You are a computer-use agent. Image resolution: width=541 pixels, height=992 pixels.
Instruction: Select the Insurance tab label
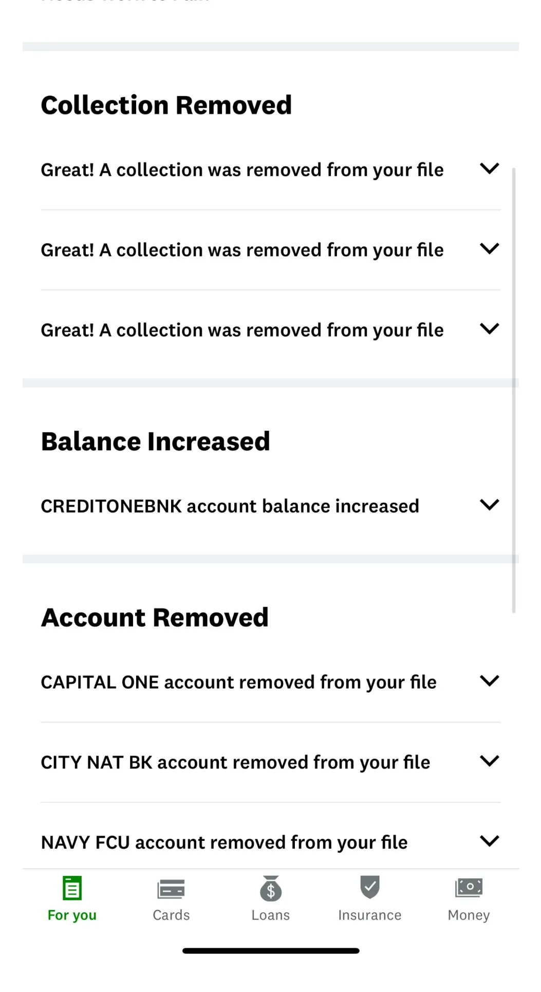tap(369, 915)
